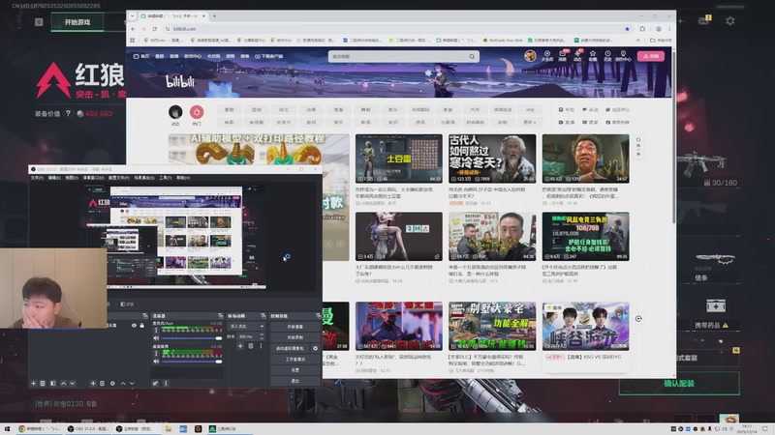Remove selected source with trash icon
Image resolution: width=775 pixels, height=435 pixels.
[103, 383]
